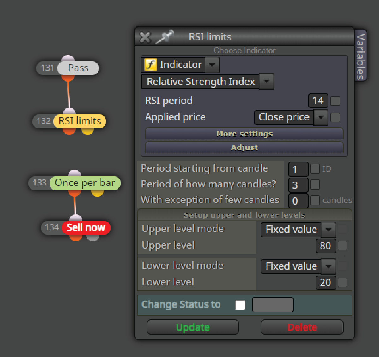Click the function icon beside Indicator
The image size is (379, 357).
pos(151,65)
